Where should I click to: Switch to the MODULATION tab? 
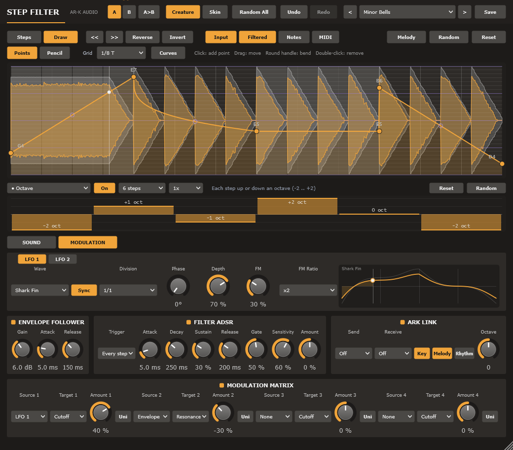coord(88,242)
